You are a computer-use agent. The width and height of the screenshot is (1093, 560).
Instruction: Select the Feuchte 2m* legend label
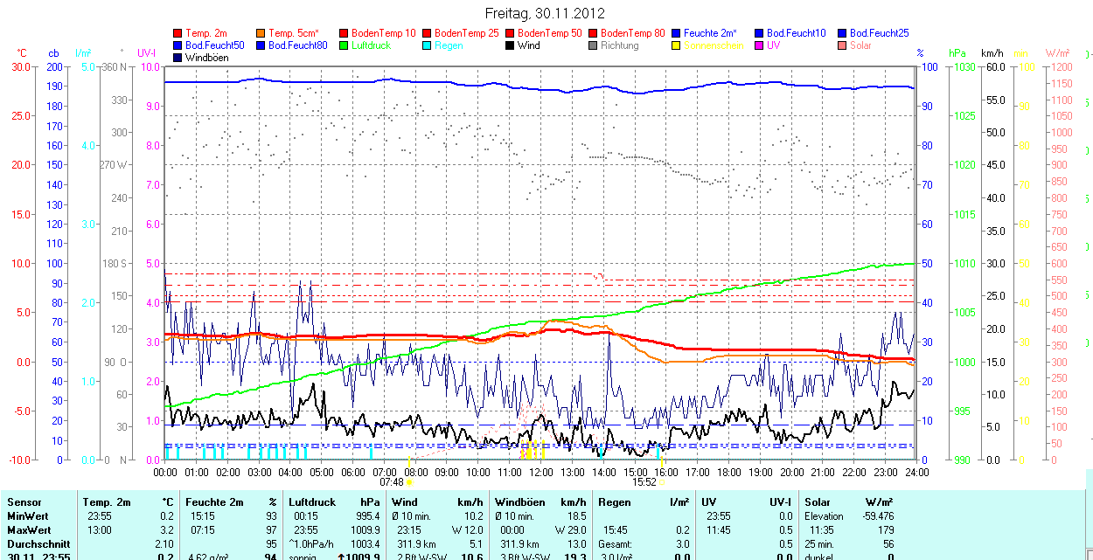click(x=716, y=33)
